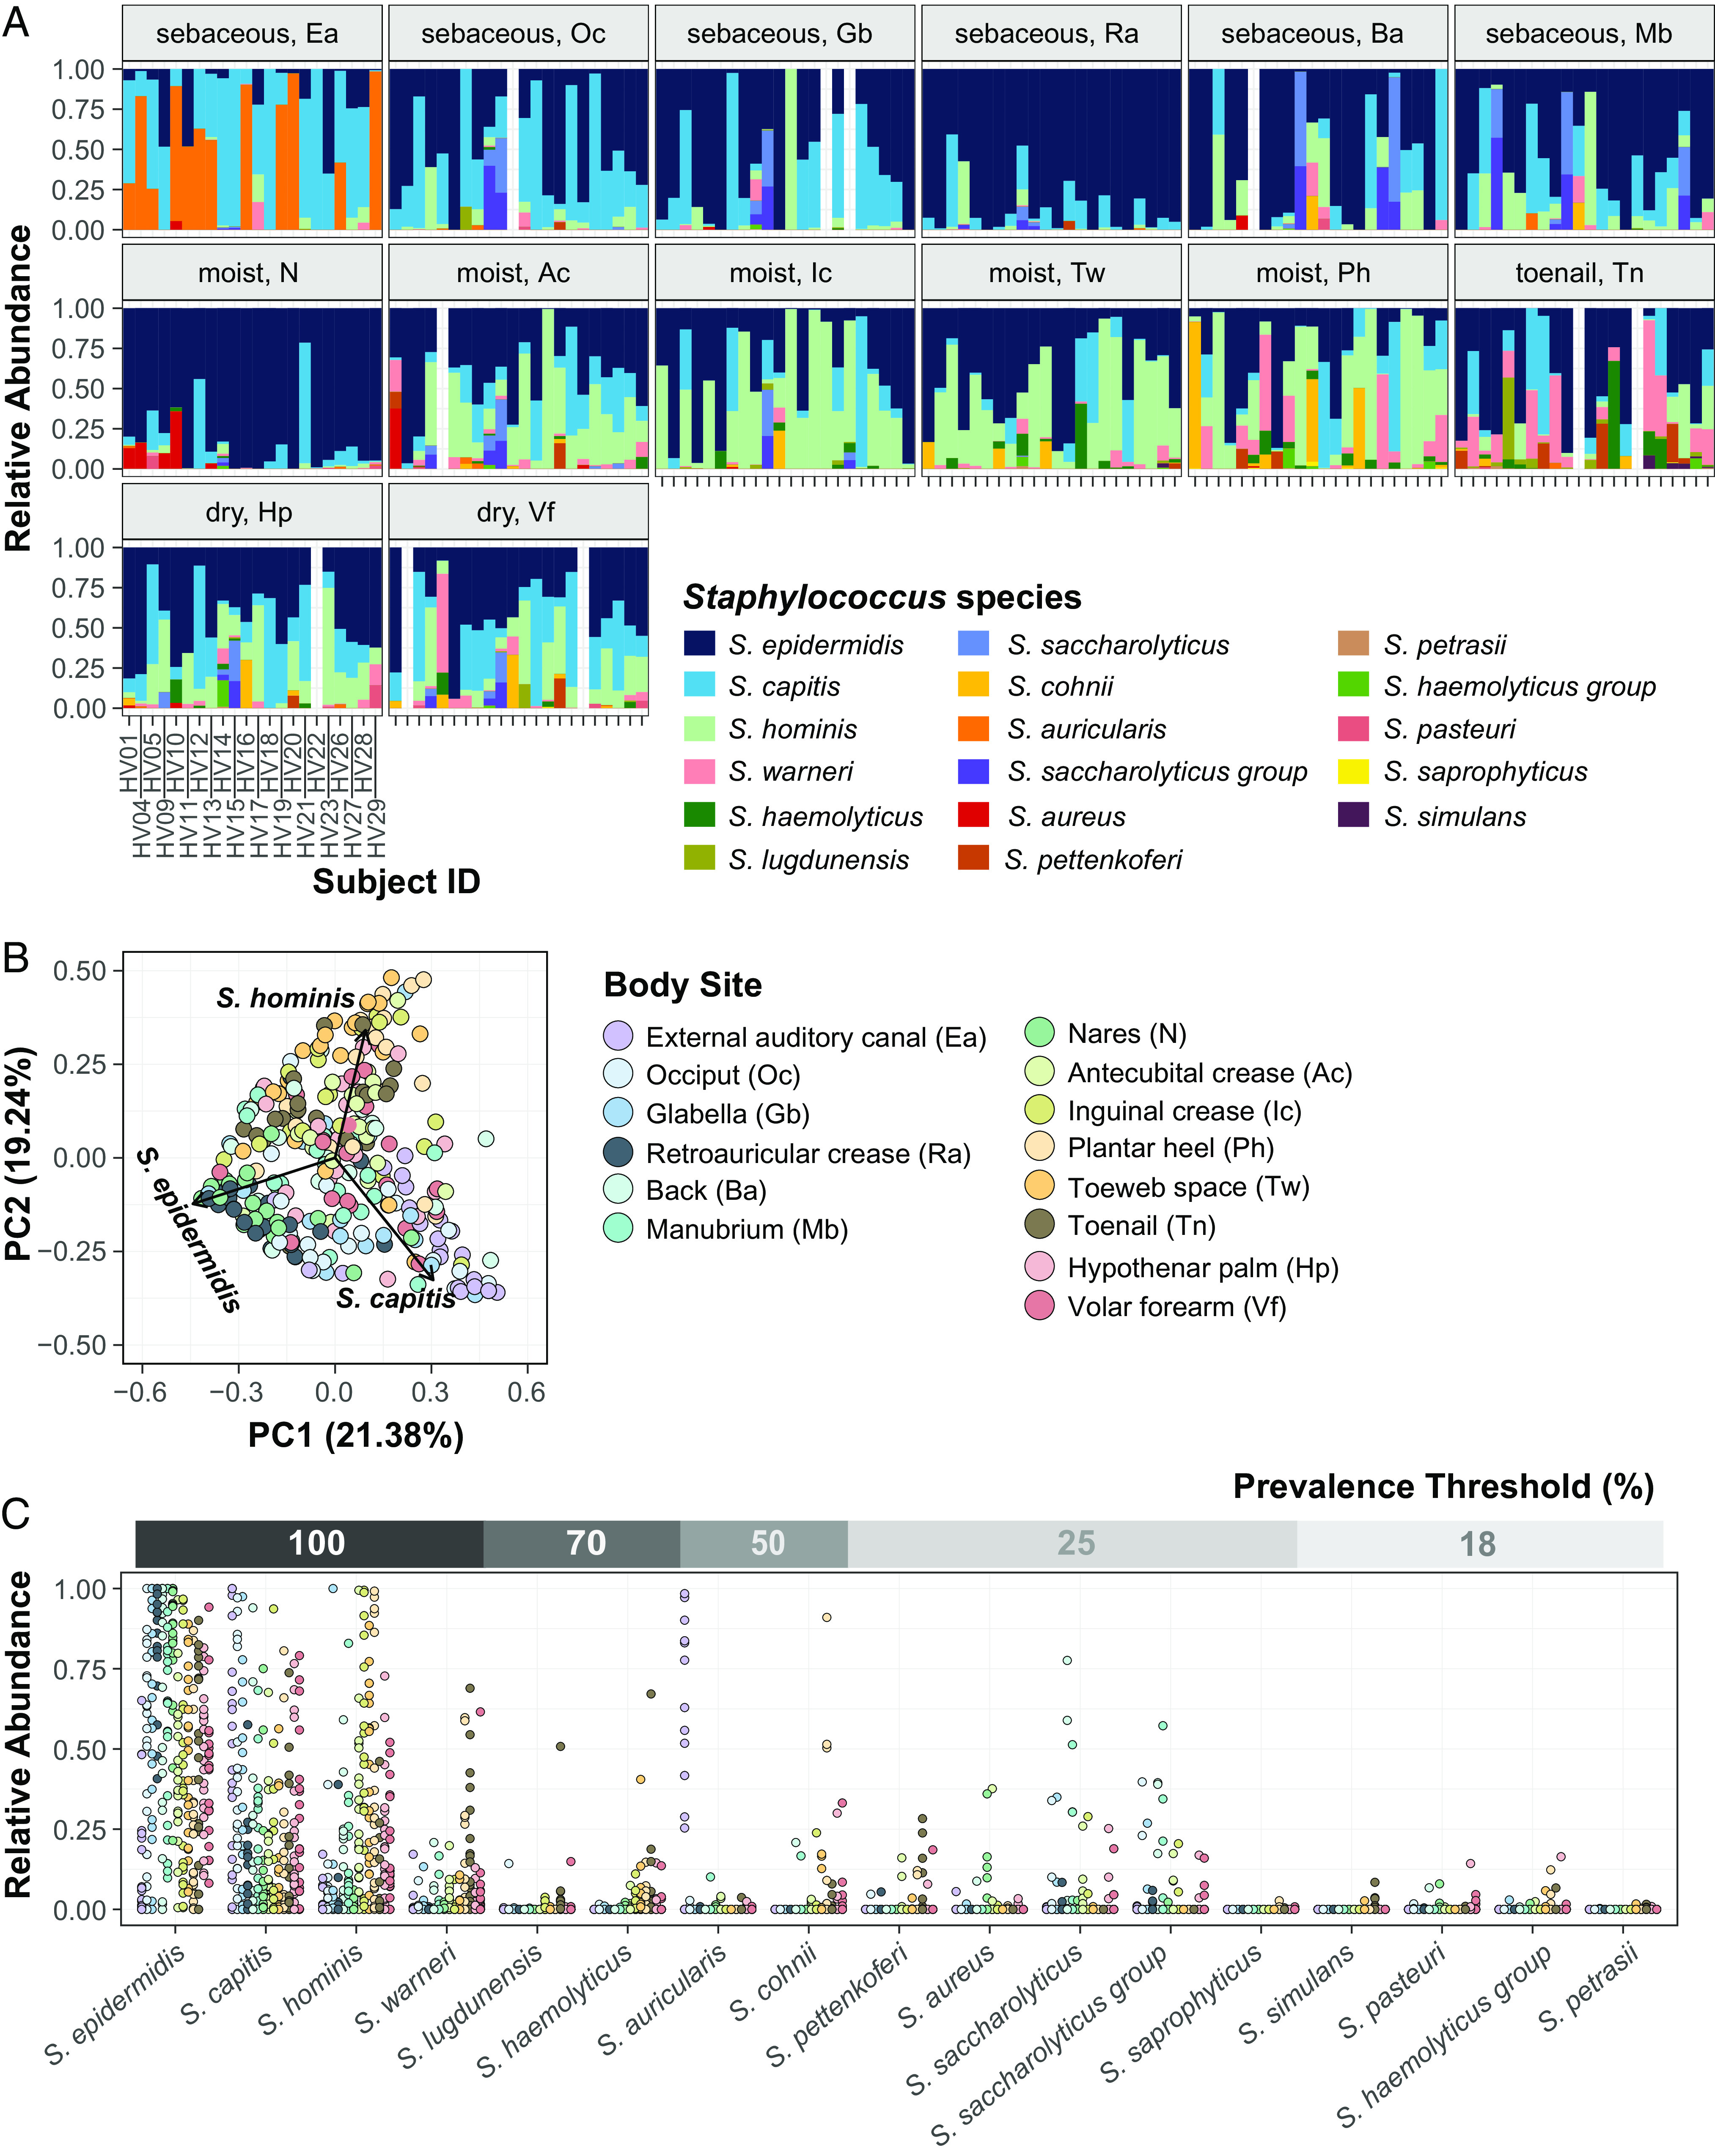Select the 50 prevalence threshold bar segment

tap(764, 1544)
